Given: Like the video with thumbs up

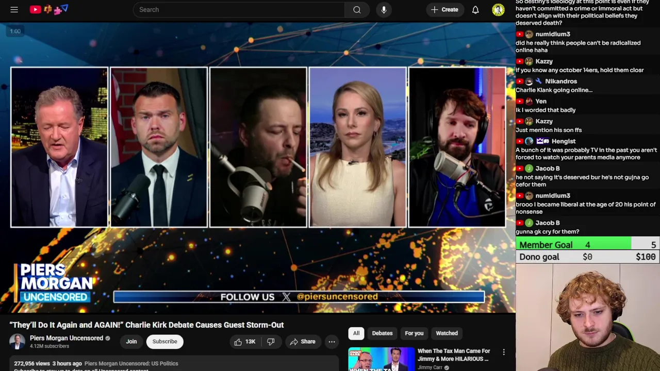Looking at the screenshot, I should tap(244, 342).
